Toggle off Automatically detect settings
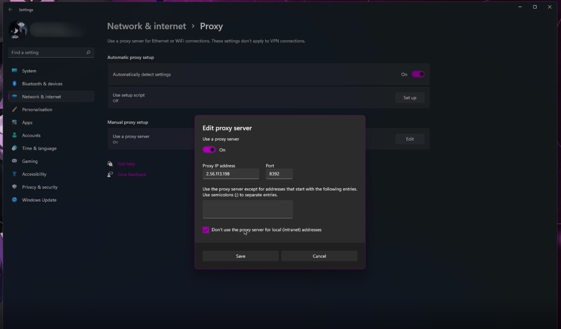Screen dimensions: 561x329 coord(417,74)
